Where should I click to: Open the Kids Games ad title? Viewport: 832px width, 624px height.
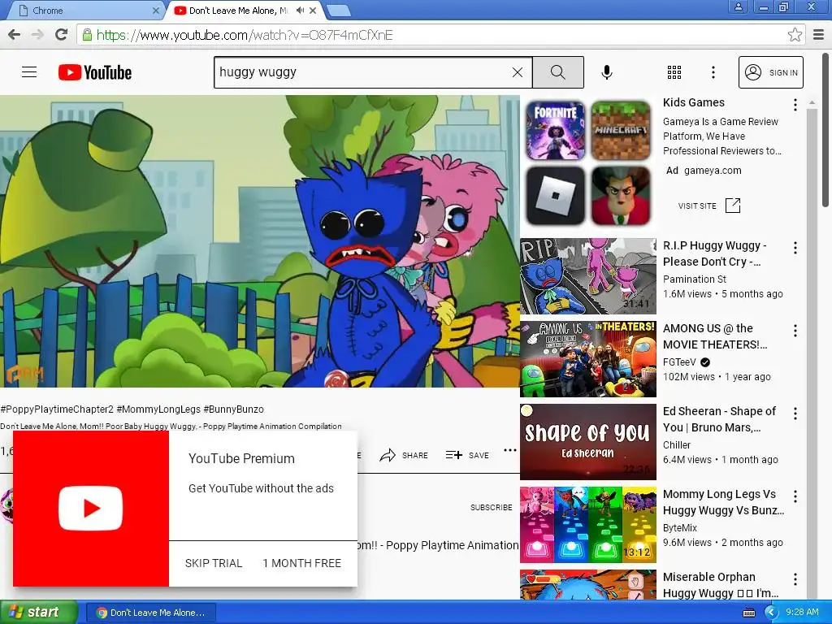tap(694, 102)
